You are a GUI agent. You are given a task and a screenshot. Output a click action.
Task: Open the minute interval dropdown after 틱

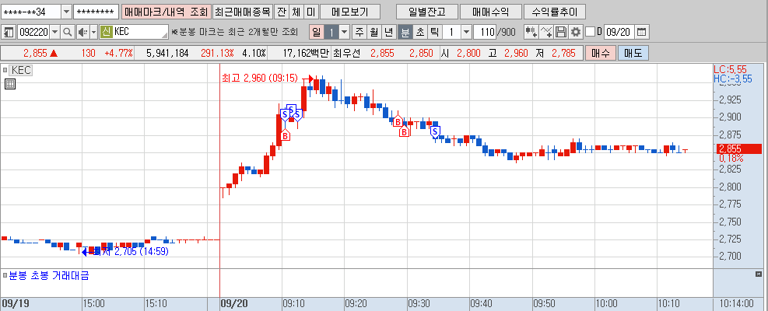point(467,33)
